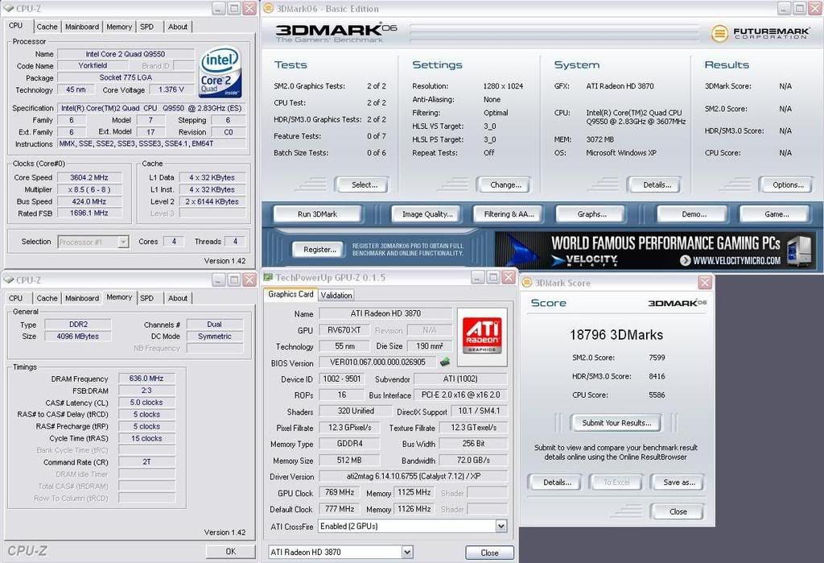
Task: Click the "18796 3DMarks" score text
Action: coord(616,335)
